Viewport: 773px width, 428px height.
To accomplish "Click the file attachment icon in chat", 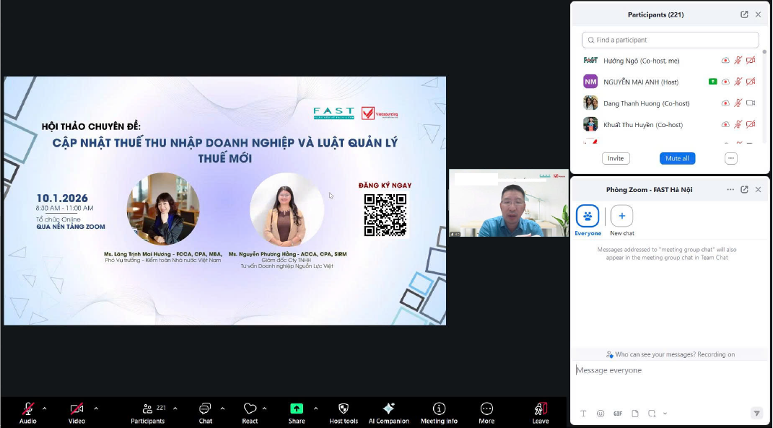I will 635,414.
